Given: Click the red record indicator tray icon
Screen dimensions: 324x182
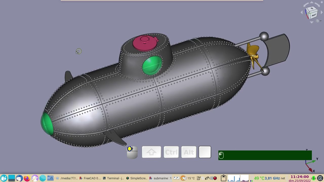Looking at the screenshot, I should (x=215, y=178).
